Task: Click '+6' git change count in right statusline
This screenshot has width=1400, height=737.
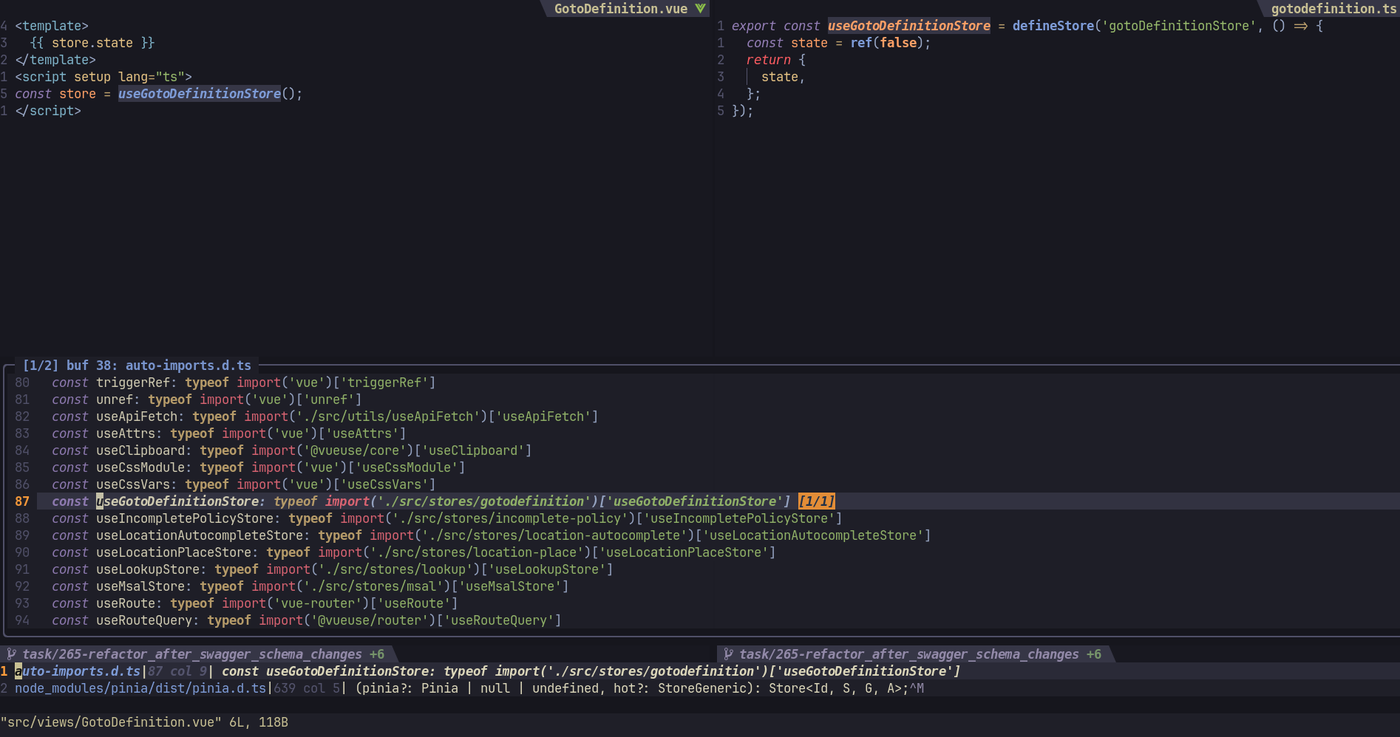Action: click(x=1094, y=654)
